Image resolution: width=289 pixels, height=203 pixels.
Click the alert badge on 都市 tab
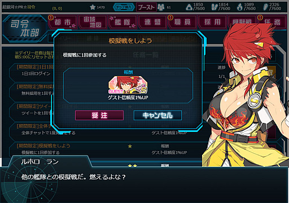51,17
